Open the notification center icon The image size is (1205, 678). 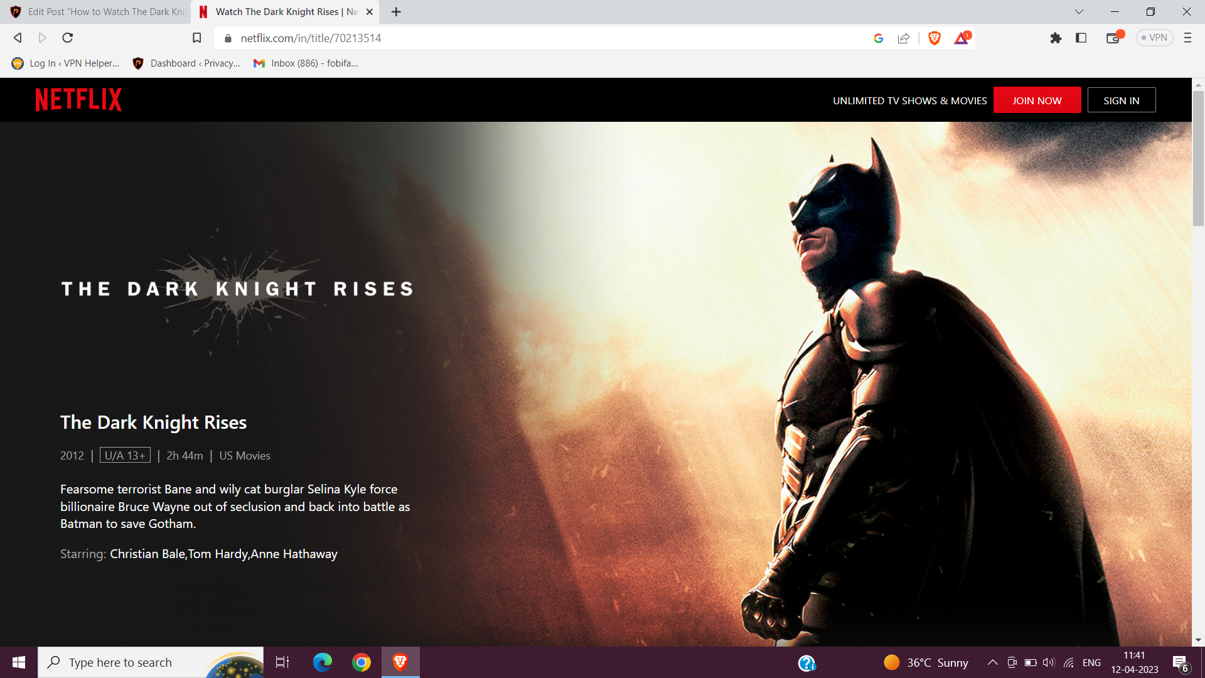point(1180,662)
